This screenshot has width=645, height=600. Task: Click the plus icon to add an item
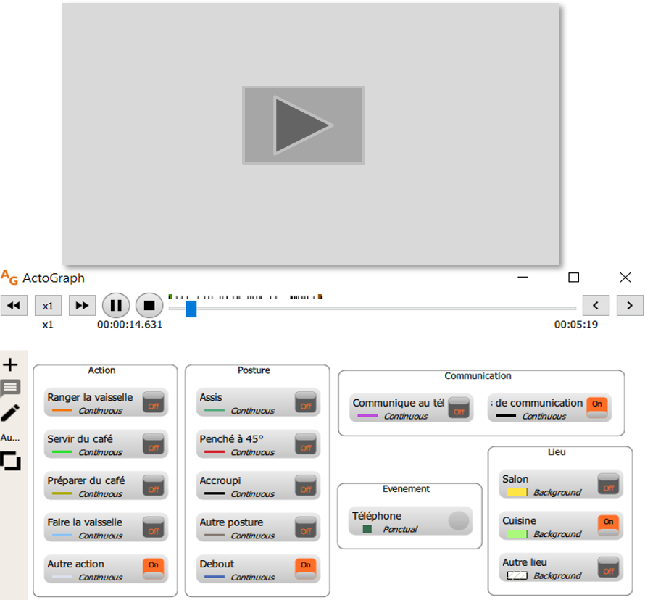pos(10,364)
